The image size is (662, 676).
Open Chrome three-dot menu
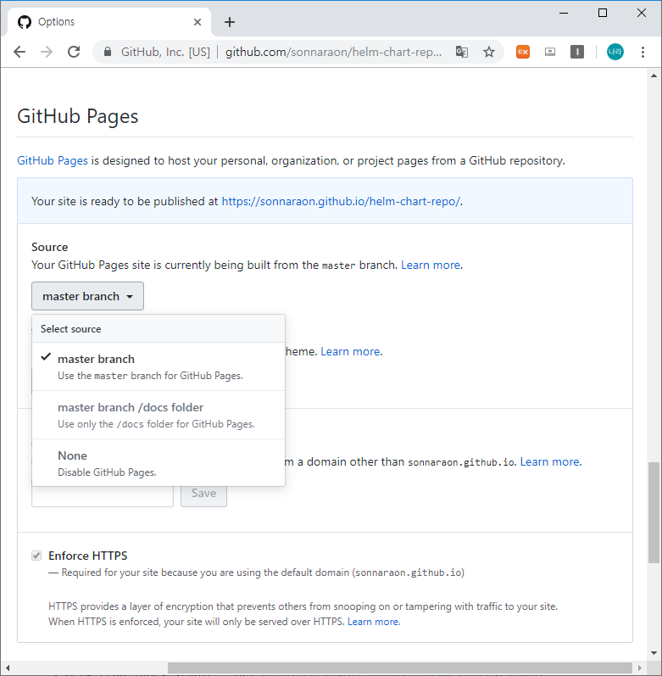[643, 53]
